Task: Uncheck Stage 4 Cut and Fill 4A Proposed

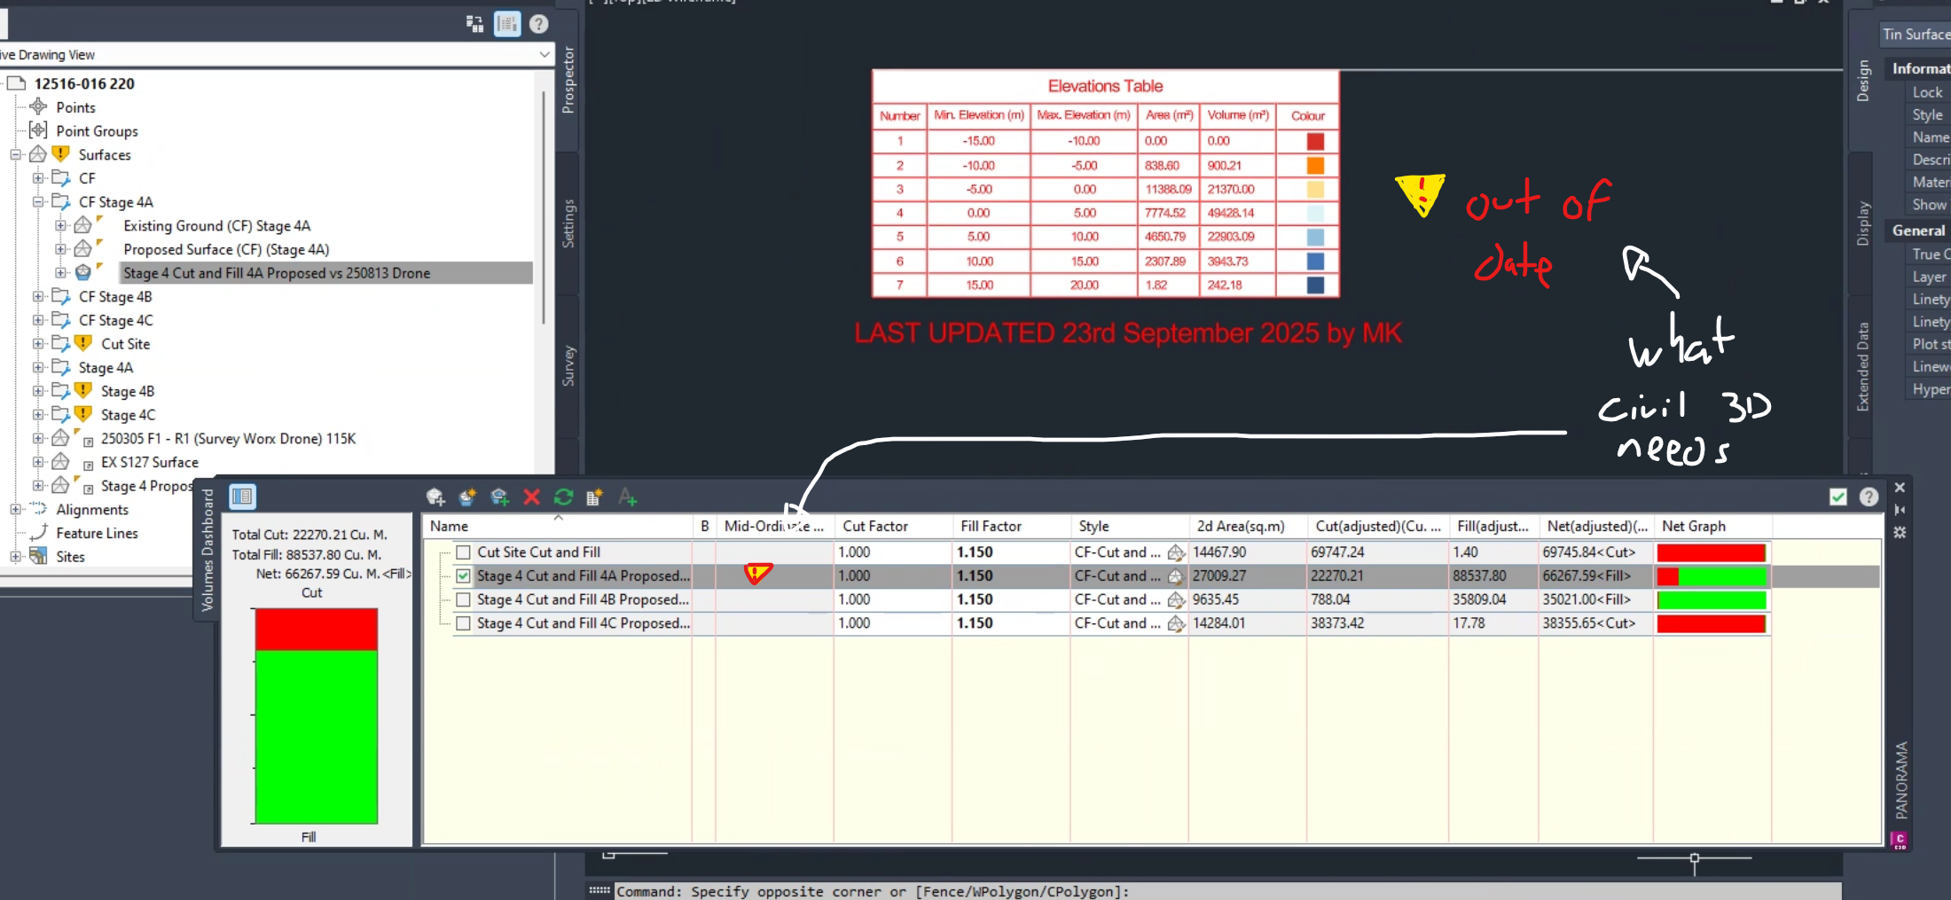Action: (463, 575)
